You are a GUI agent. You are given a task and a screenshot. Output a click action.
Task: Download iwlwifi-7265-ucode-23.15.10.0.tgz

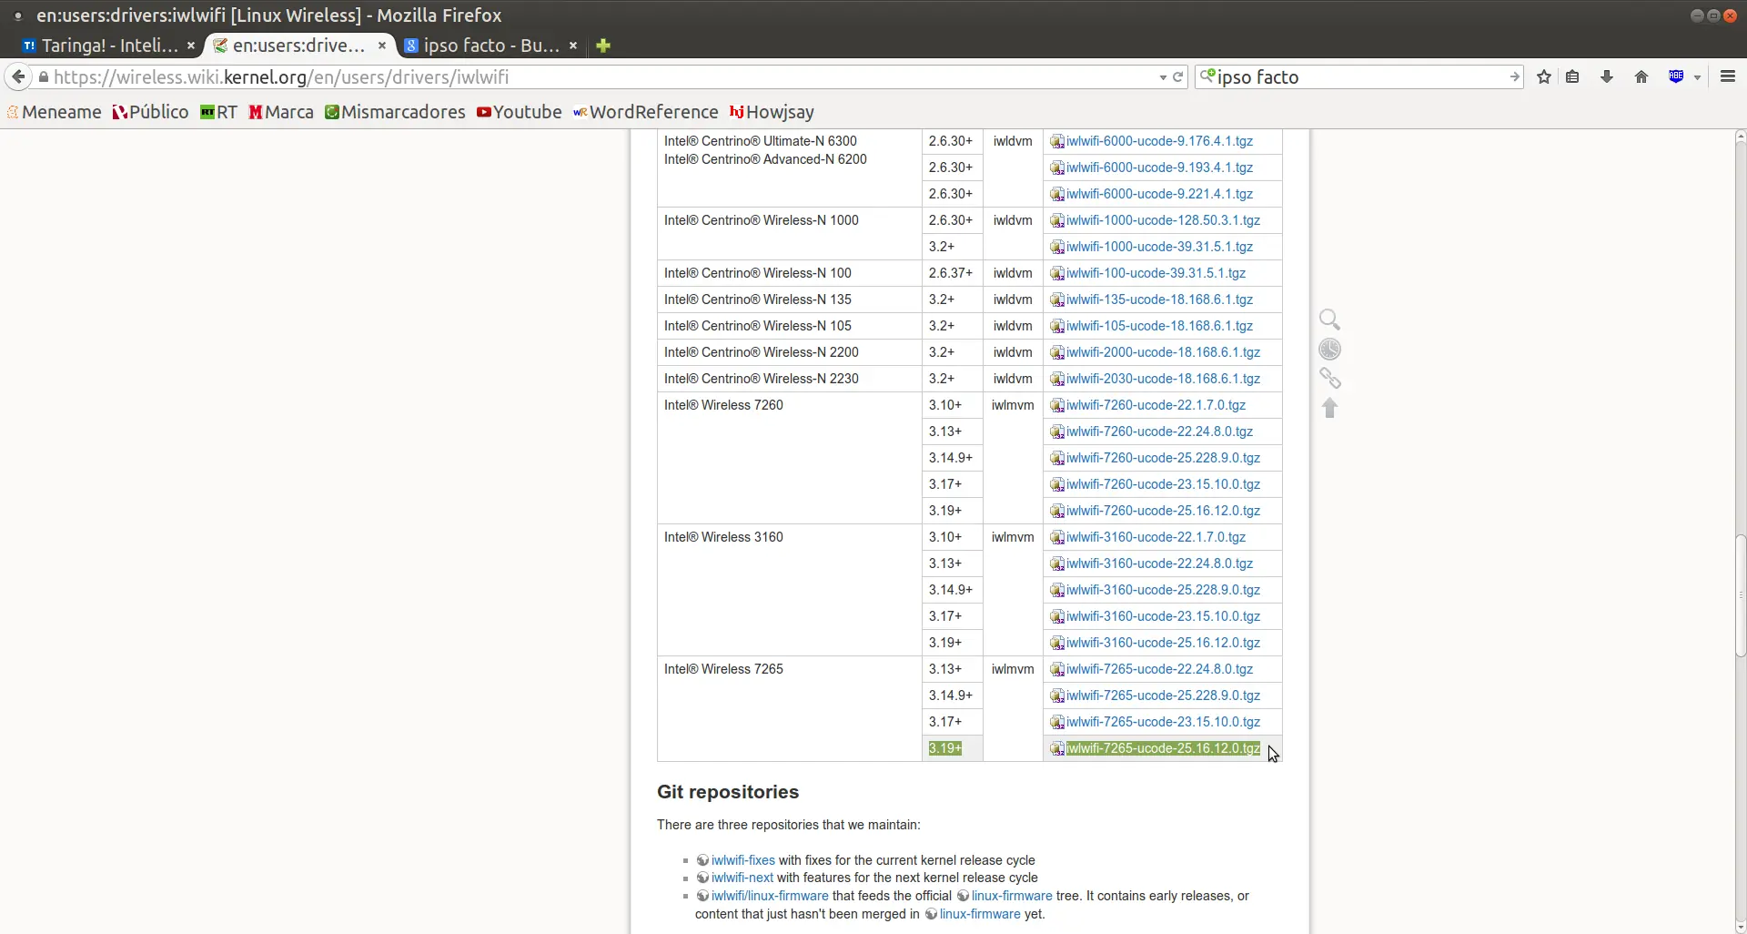[x=1163, y=722]
